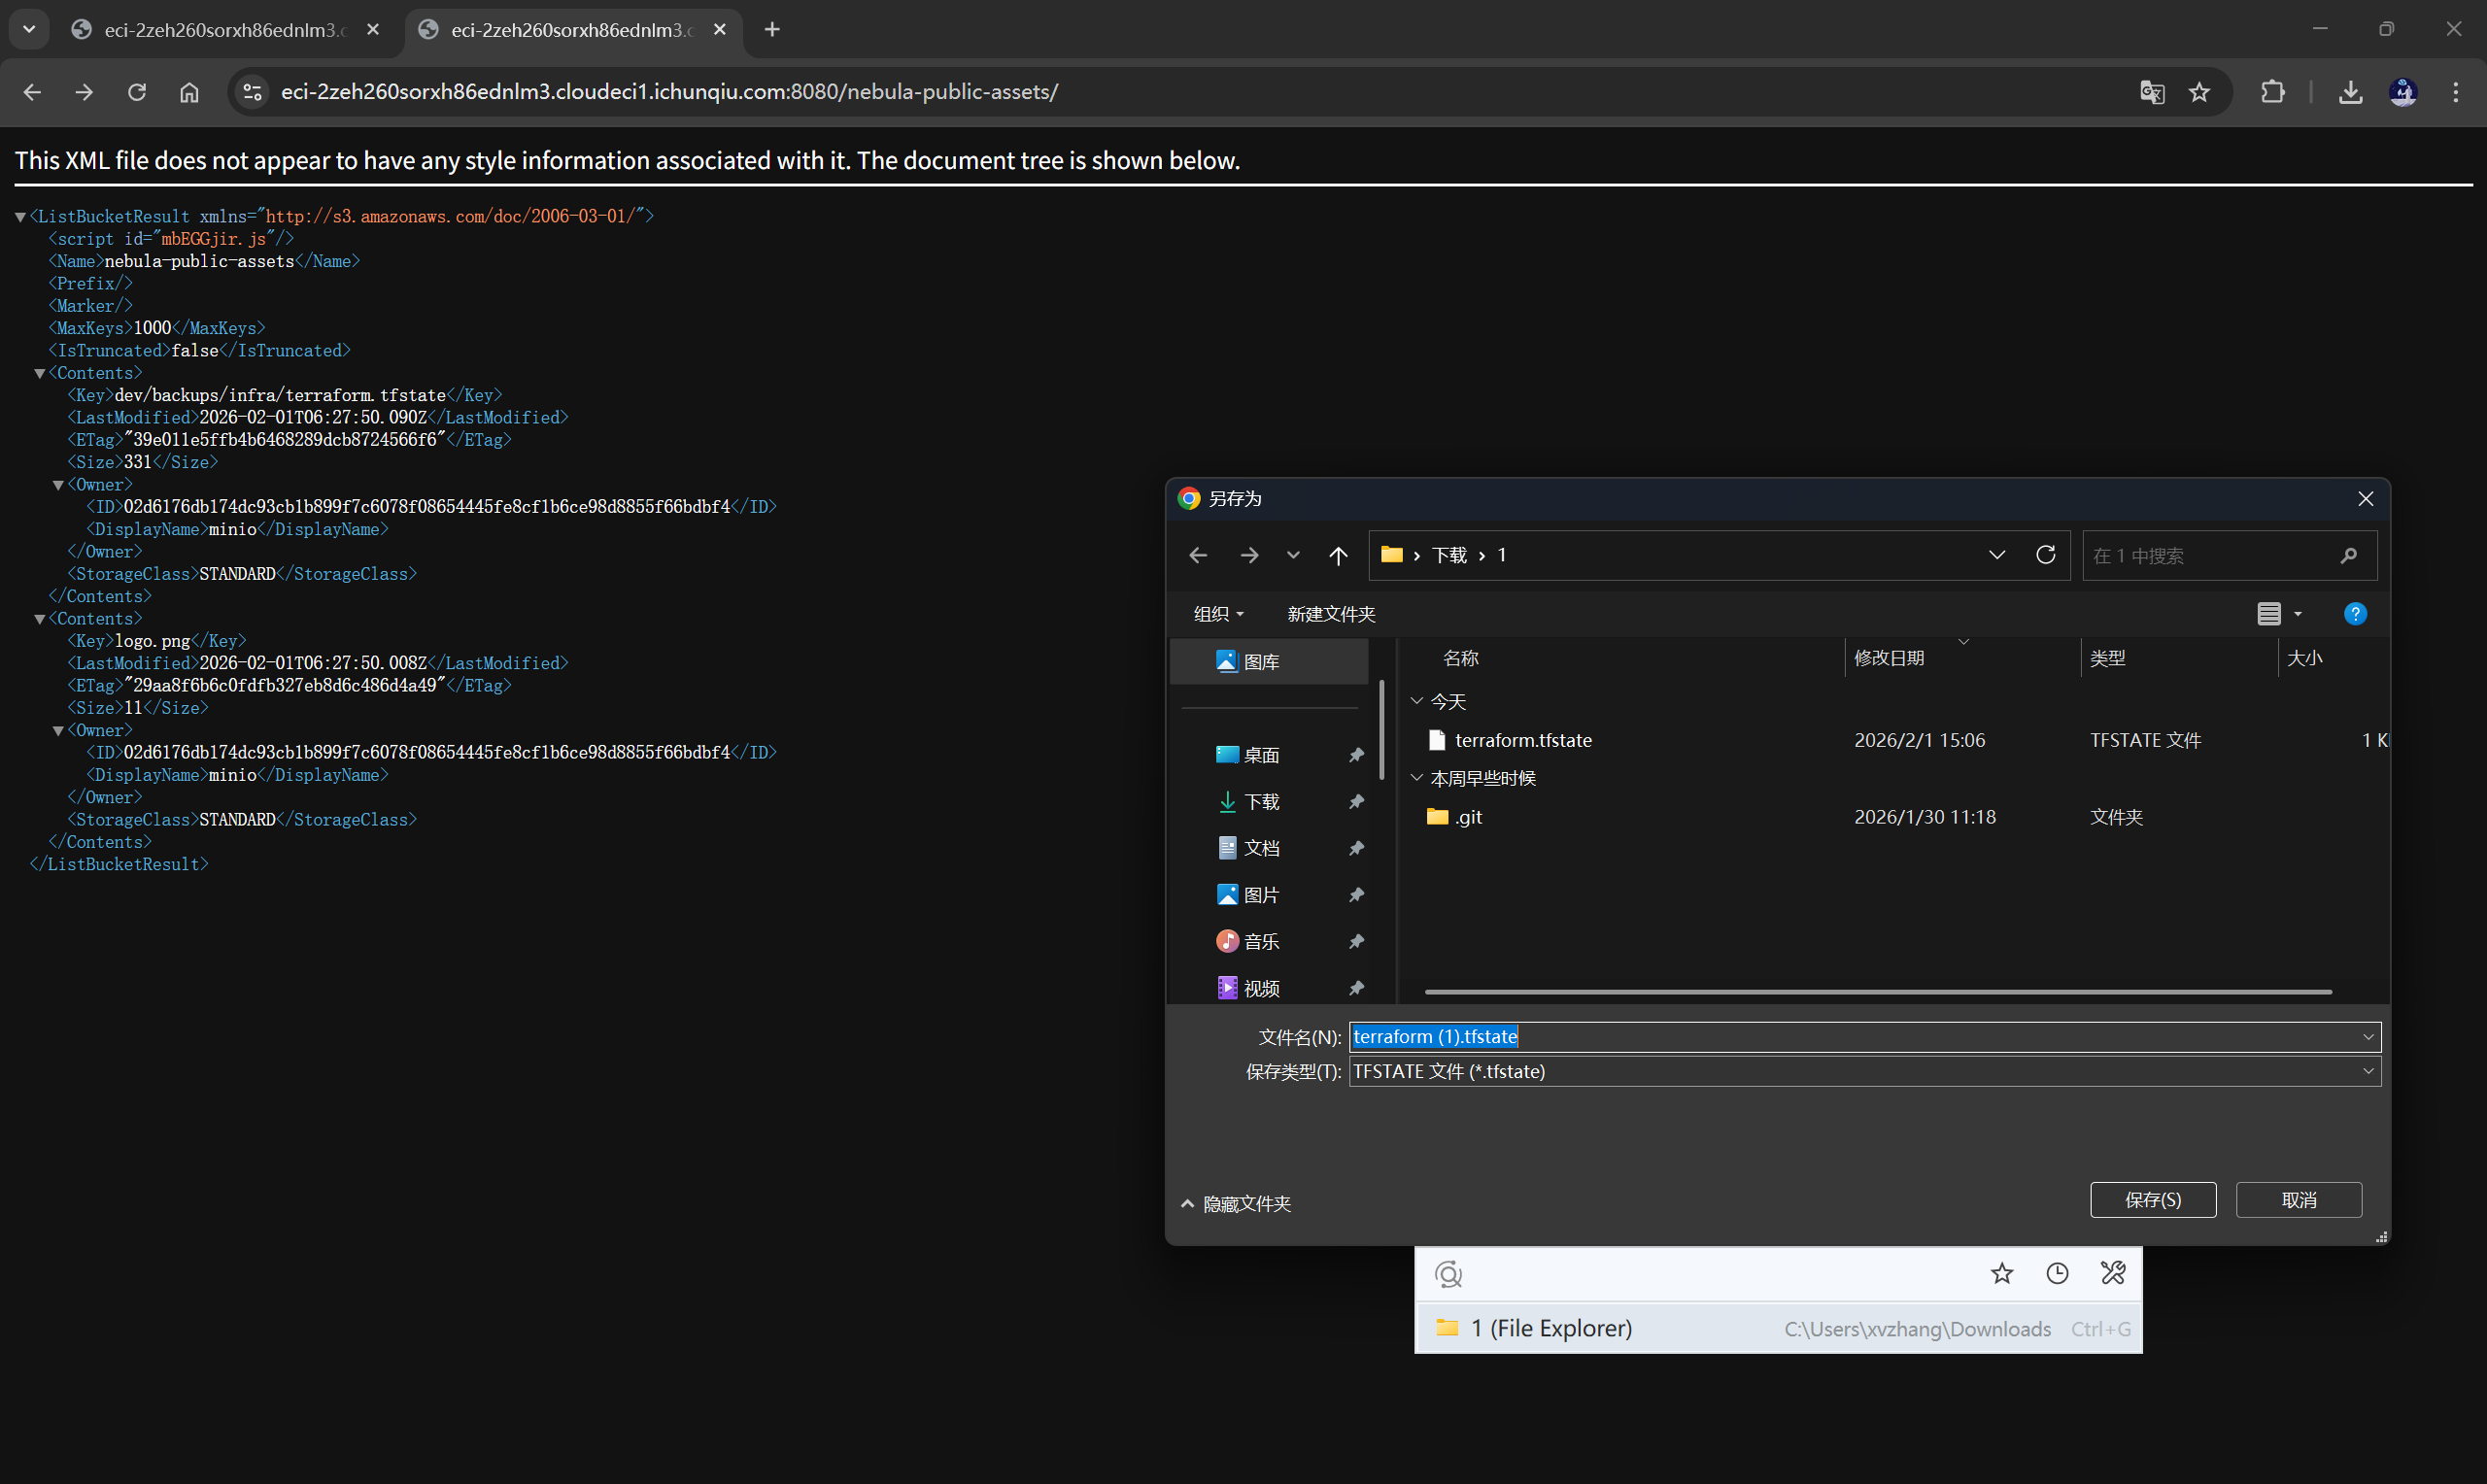Open the 保存类型 TFSTATE dropdown
This screenshot has height=1484, width=2487.
click(1865, 1071)
